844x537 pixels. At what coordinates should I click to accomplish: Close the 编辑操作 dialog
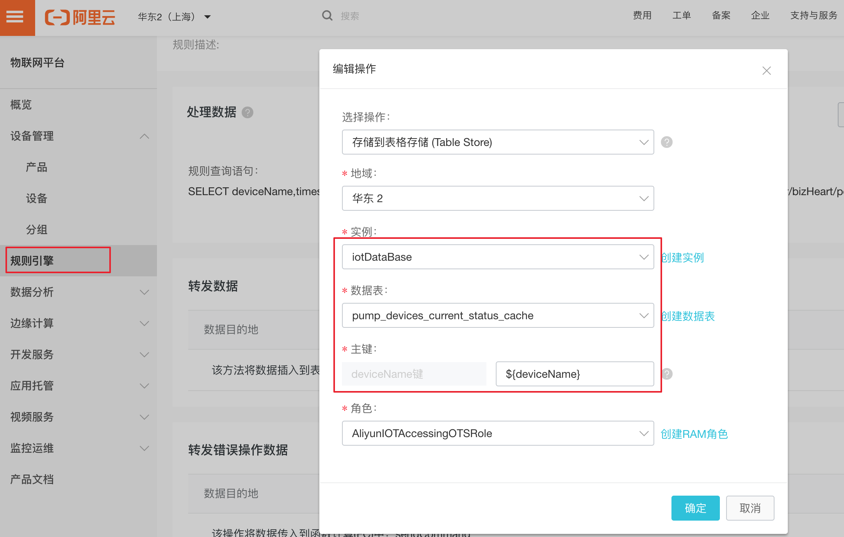766,71
